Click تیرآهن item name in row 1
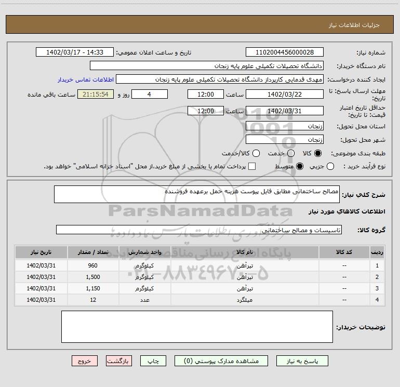This screenshot has width=400, height=387. (245, 266)
